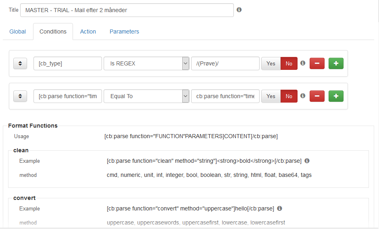The height and width of the screenshot is (229, 379).
Task: Add a condition after the Is REGEX row
Action: (336, 63)
